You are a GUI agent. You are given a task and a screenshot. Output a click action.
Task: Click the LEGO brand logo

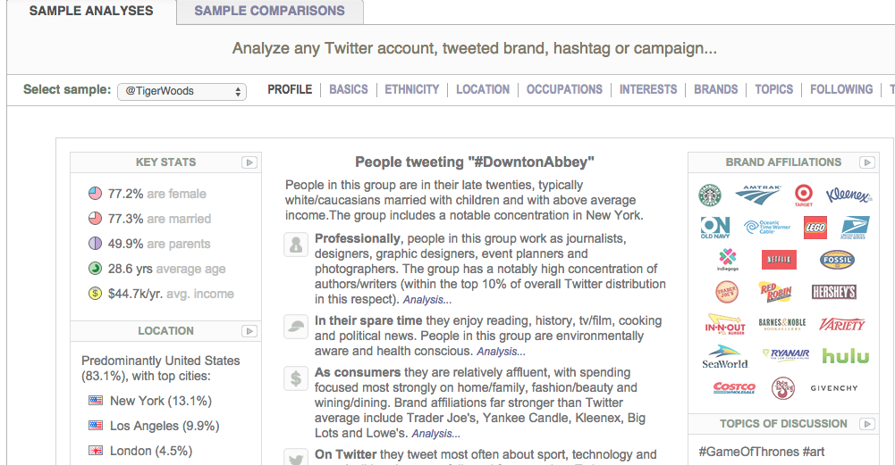click(815, 227)
